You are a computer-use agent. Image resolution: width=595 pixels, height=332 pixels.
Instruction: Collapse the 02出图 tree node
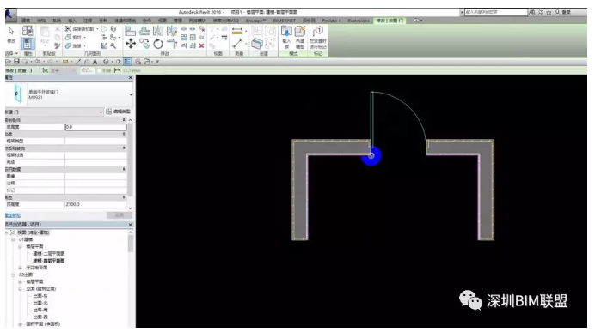coord(13,275)
